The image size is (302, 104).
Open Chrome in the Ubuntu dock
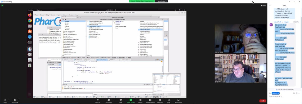point(30,20)
